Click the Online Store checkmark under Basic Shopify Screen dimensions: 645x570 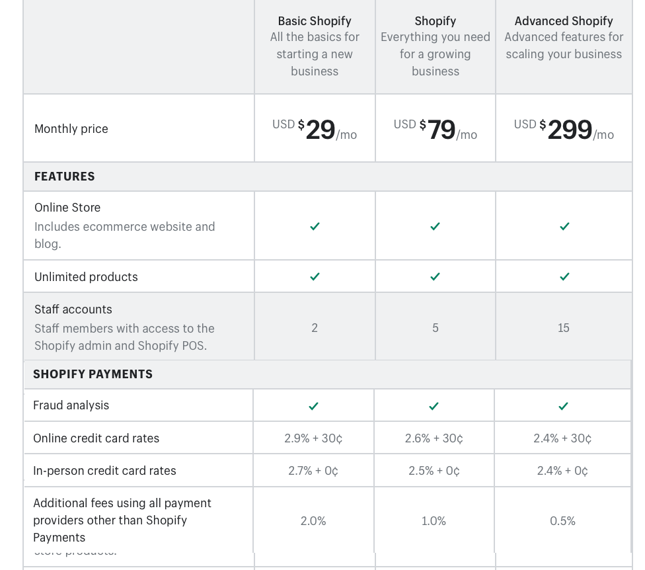coord(315,226)
